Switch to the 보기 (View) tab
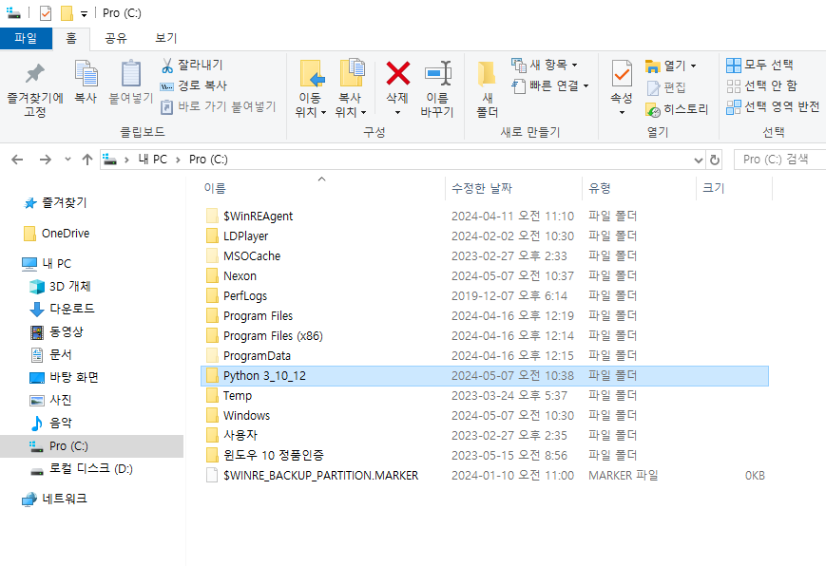This screenshot has height=566, width=826. (x=166, y=38)
